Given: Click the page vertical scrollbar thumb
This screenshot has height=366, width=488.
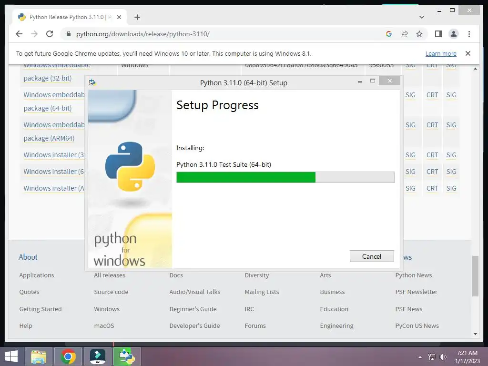Looking at the screenshot, I should pos(475,276).
